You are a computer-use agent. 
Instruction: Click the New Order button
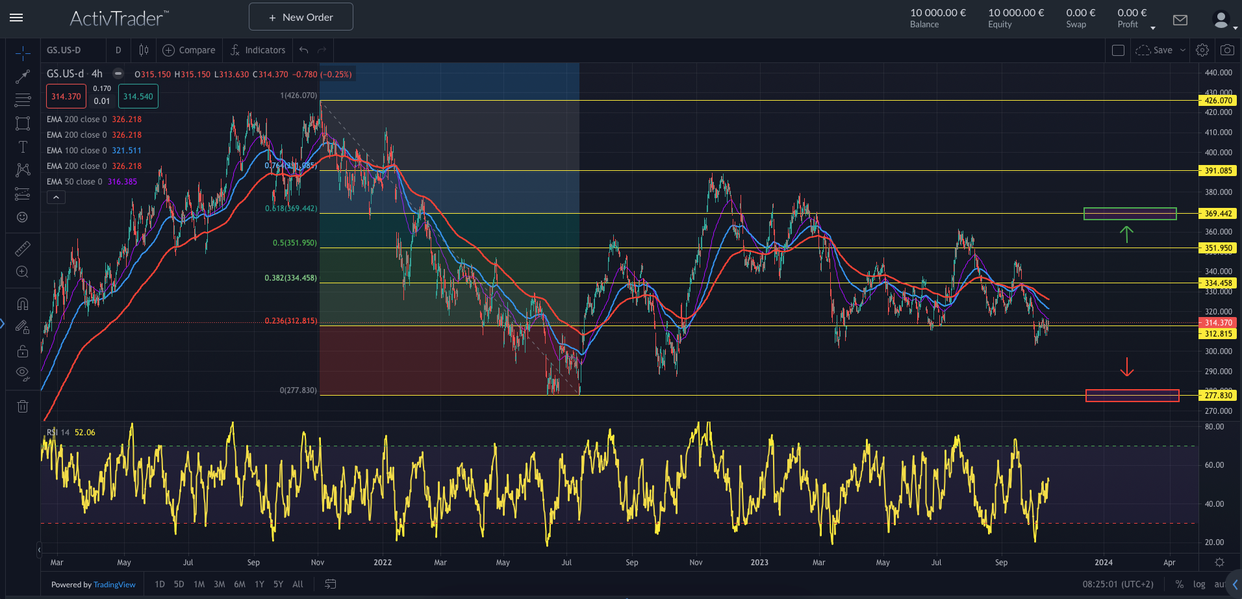(x=300, y=16)
